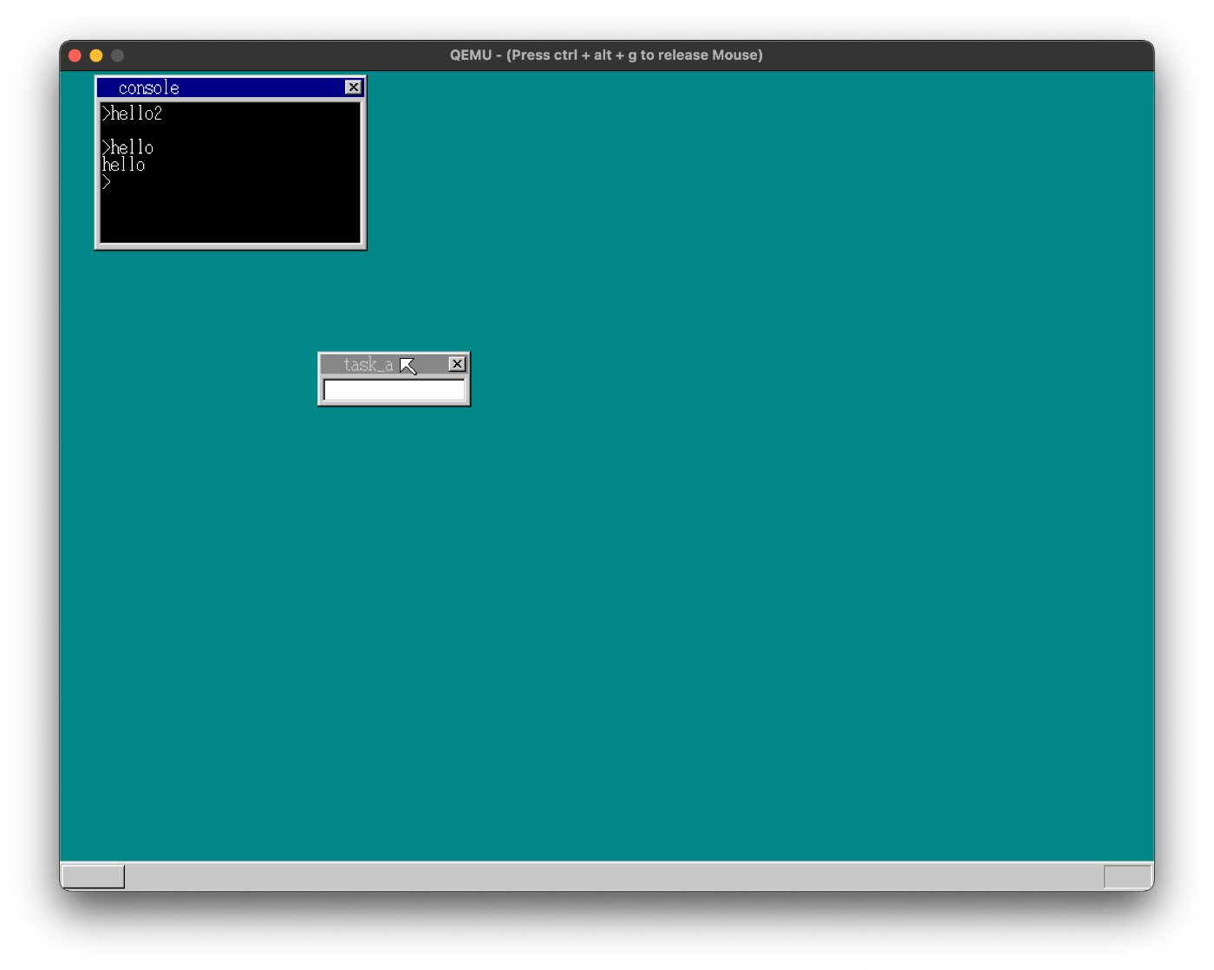The height and width of the screenshot is (970, 1214).
Task: Click the taskbar box at bottom right
Action: [1127, 876]
